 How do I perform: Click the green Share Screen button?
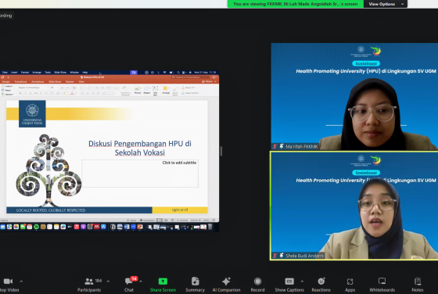pyautogui.click(x=163, y=285)
